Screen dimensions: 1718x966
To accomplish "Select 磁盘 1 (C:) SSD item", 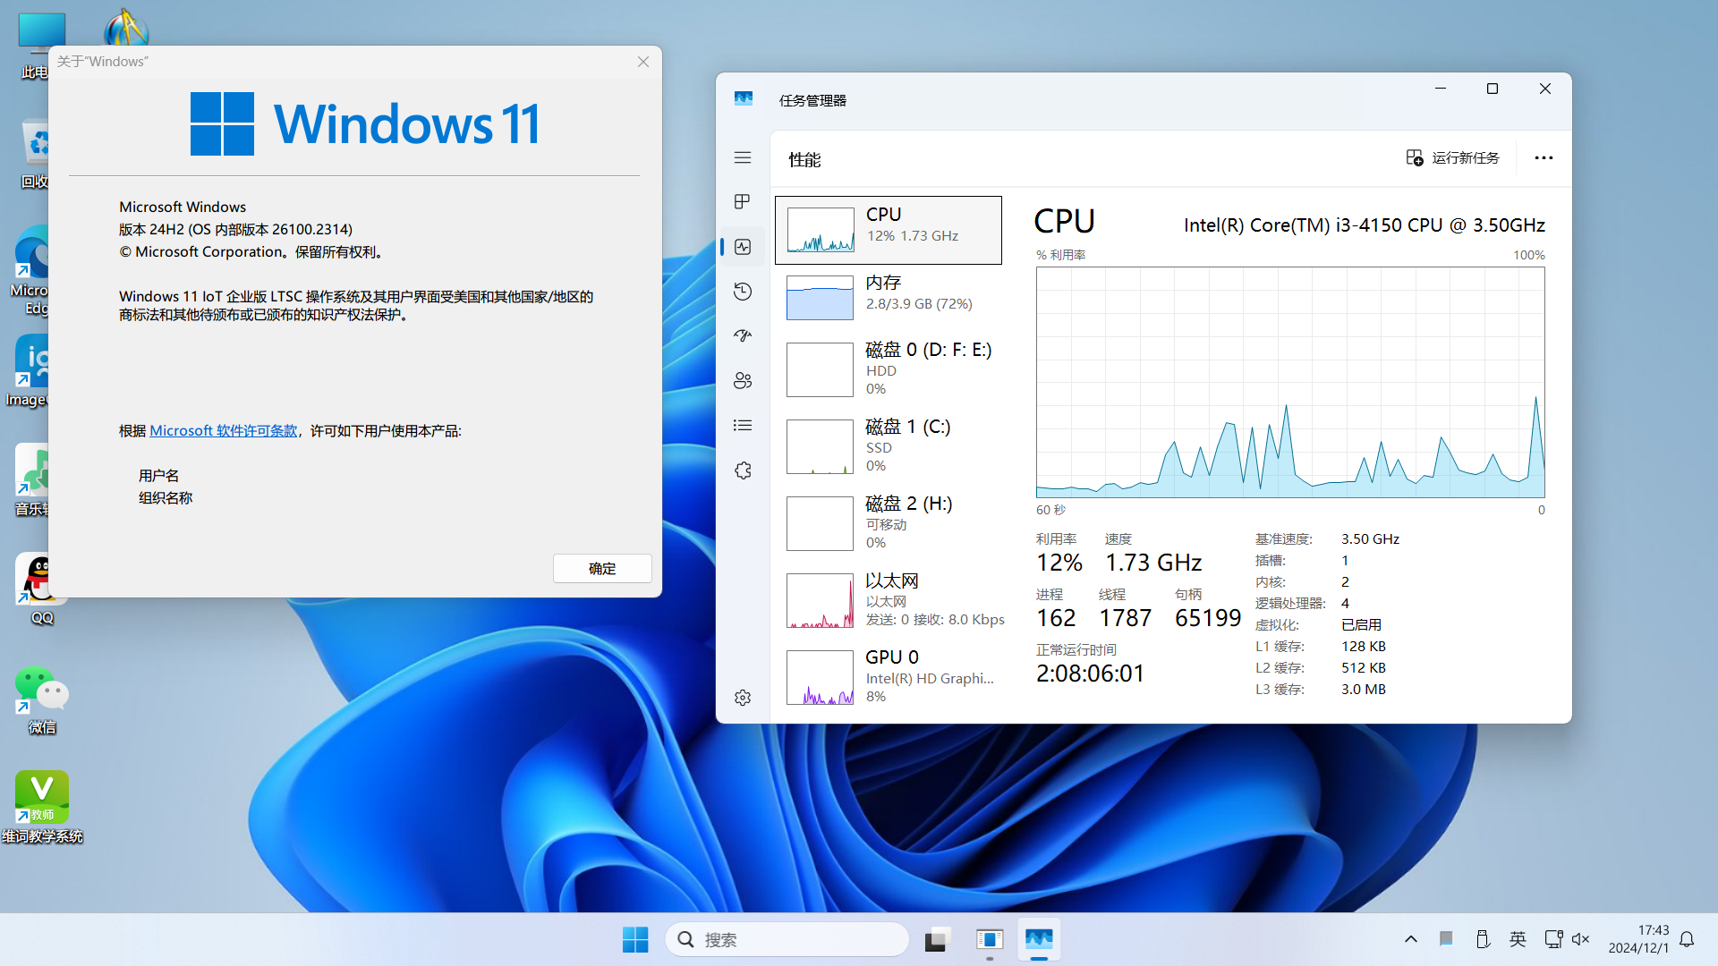I will point(888,445).
